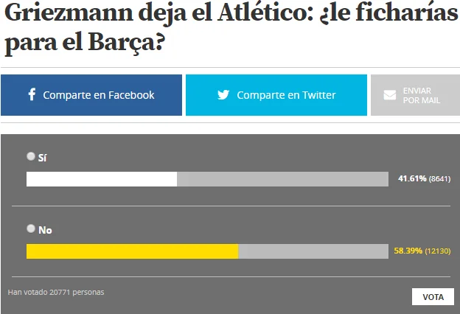Click the 41.61% result percentage

point(412,179)
